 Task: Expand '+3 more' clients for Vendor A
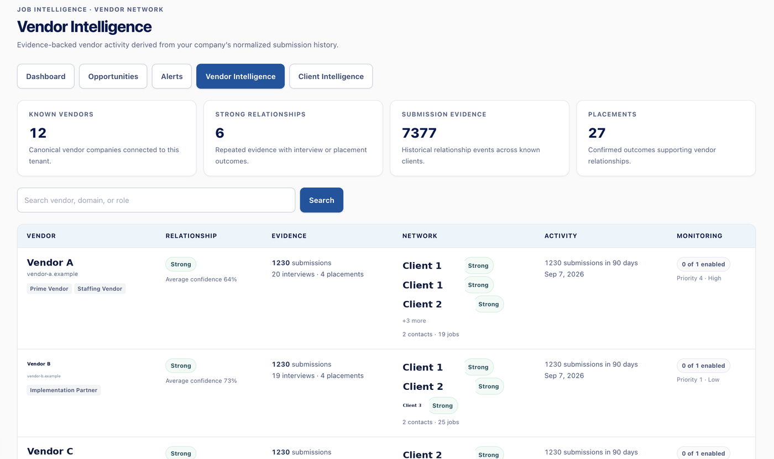(414, 321)
